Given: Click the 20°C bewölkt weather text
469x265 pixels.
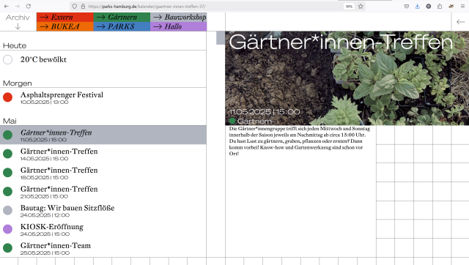Looking at the screenshot, I should [x=43, y=59].
